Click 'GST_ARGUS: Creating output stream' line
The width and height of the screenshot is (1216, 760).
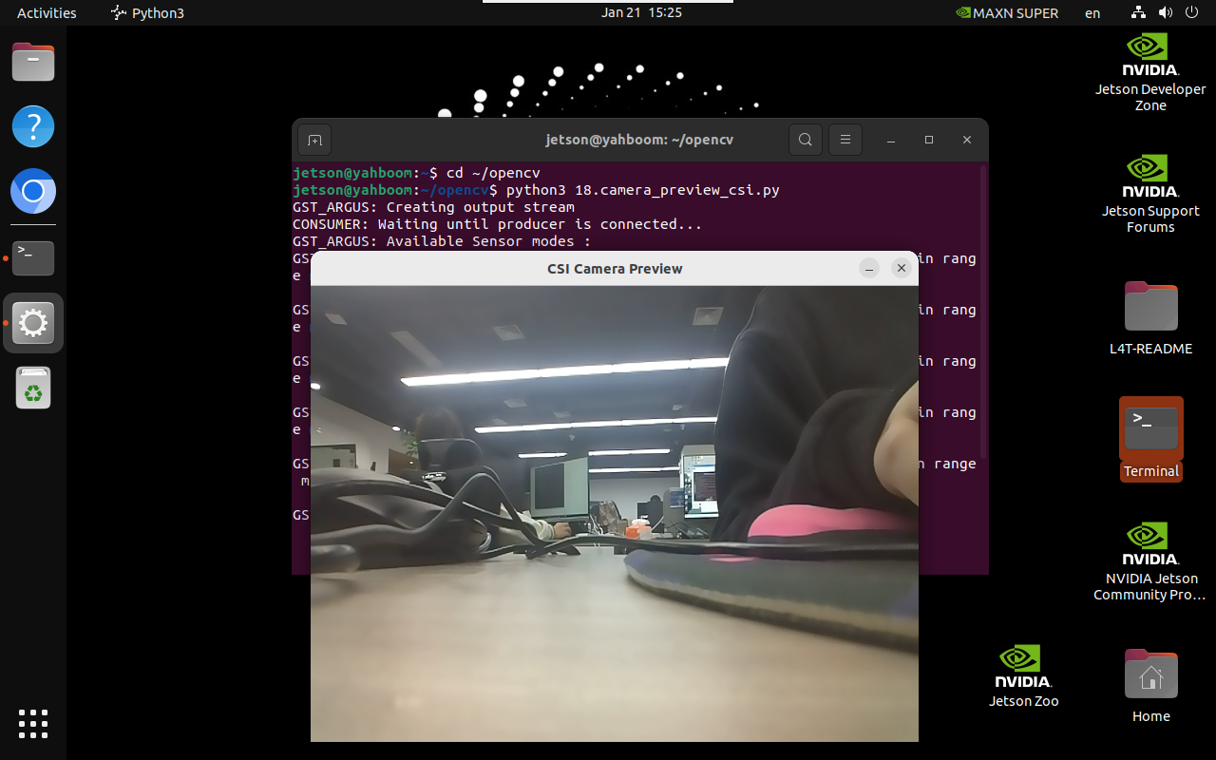coord(433,207)
